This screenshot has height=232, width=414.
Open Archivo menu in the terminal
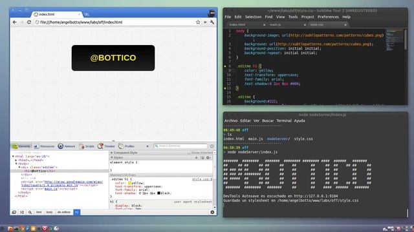[x=231, y=121]
